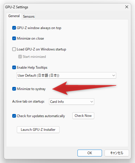Viewport: 135px width, 163px height.
Task: Switch to the Sensors tab
Action: click(x=29, y=17)
